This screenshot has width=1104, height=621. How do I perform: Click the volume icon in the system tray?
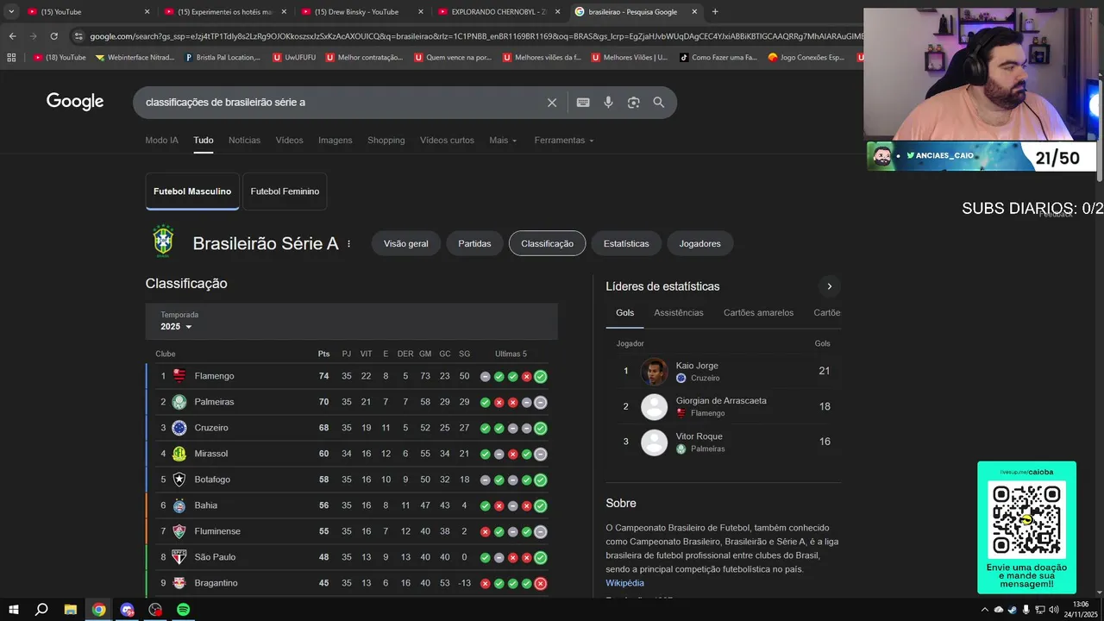click(1053, 610)
